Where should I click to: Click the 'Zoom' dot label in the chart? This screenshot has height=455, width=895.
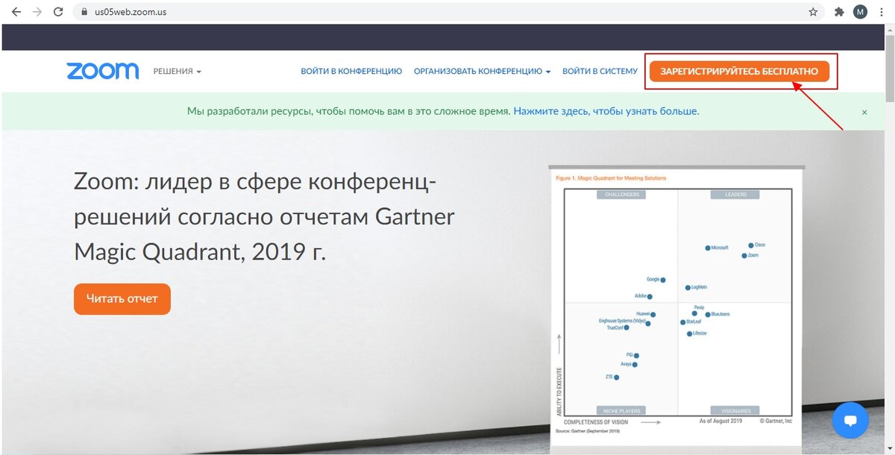pos(753,256)
